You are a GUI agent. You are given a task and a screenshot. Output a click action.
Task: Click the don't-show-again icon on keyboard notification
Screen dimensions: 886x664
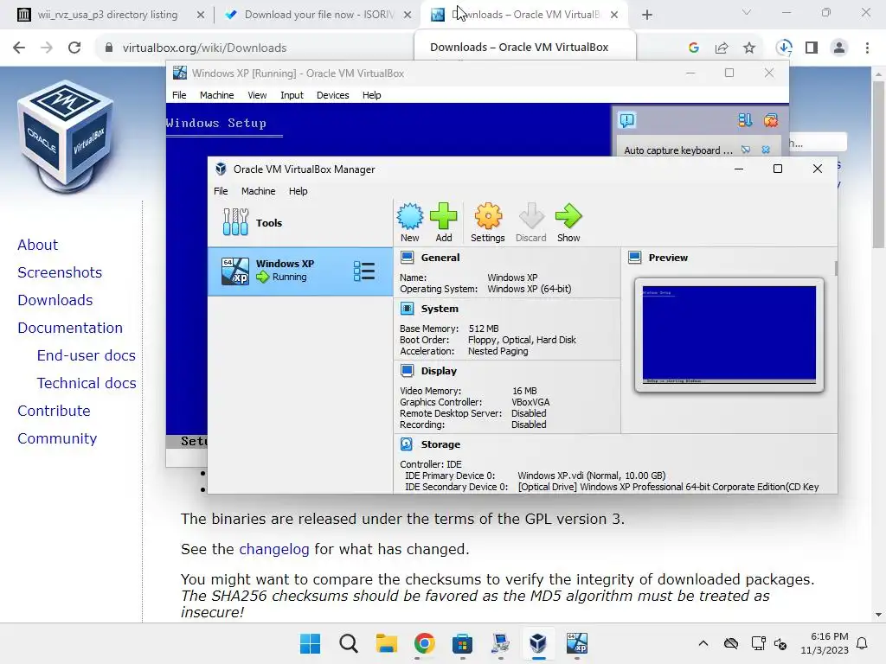click(x=746, y=150)
